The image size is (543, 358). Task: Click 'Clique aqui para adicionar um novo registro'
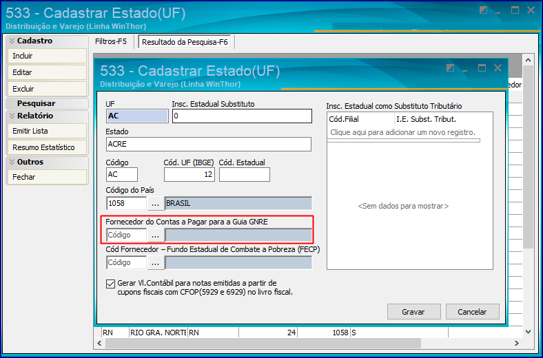402,132
